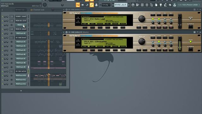Toggle mute LED of first MODO BA channel

coord(2,21)
